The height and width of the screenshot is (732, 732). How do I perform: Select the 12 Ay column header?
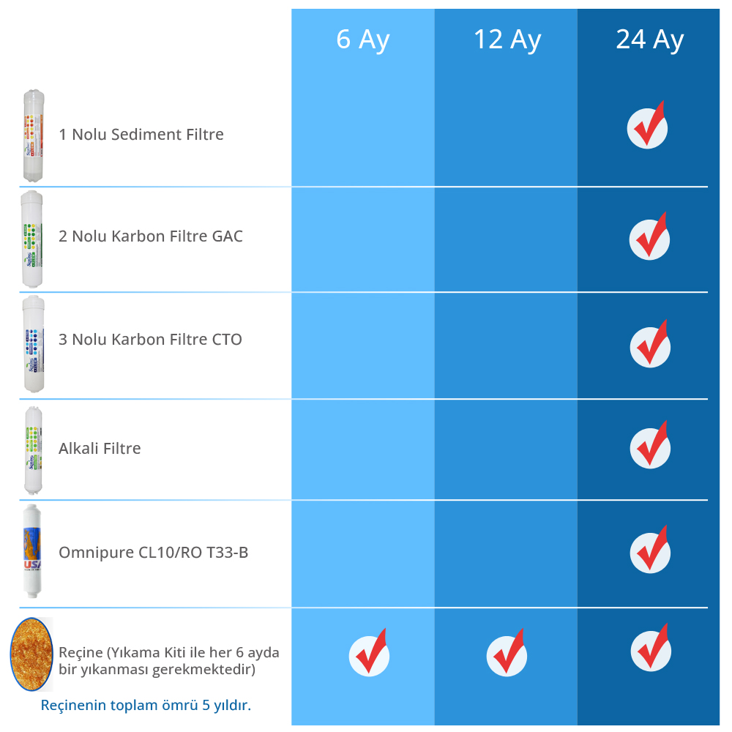[x=507, y=40]
